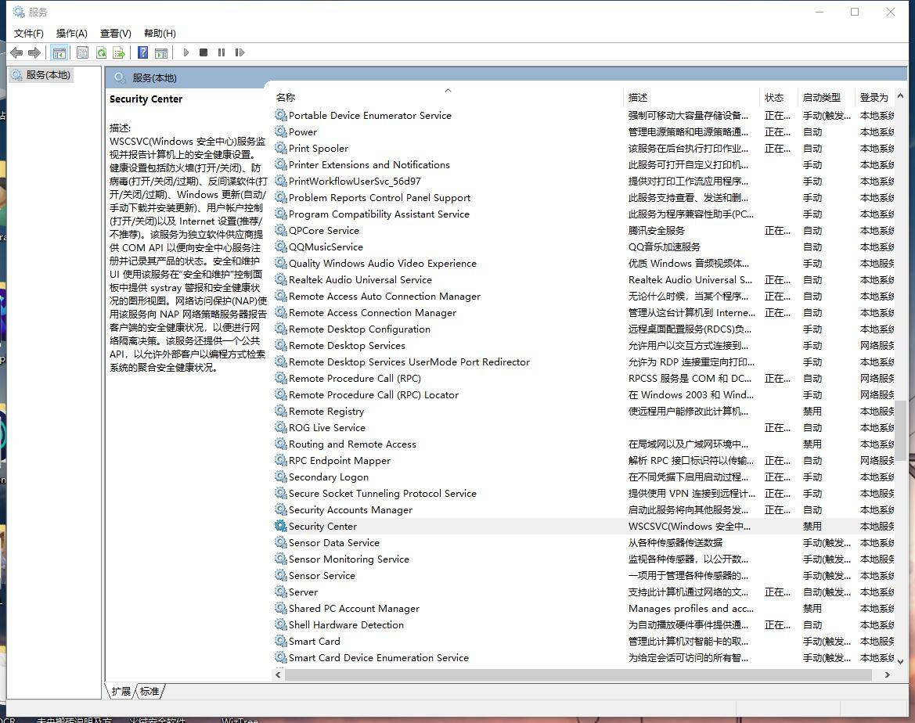
Task: Restart the service using the restart icon
Action: click(x=240, y=52)
